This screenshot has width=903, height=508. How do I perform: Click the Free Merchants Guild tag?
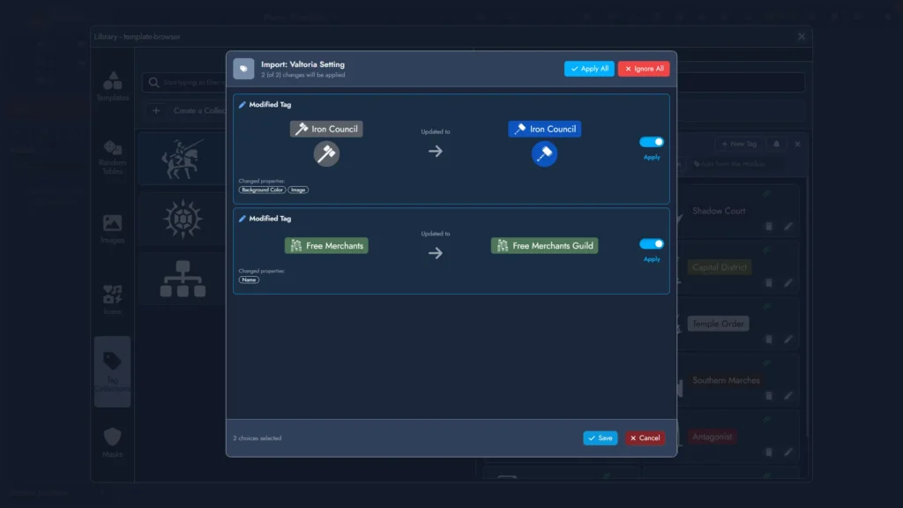(x=544, y=246)
